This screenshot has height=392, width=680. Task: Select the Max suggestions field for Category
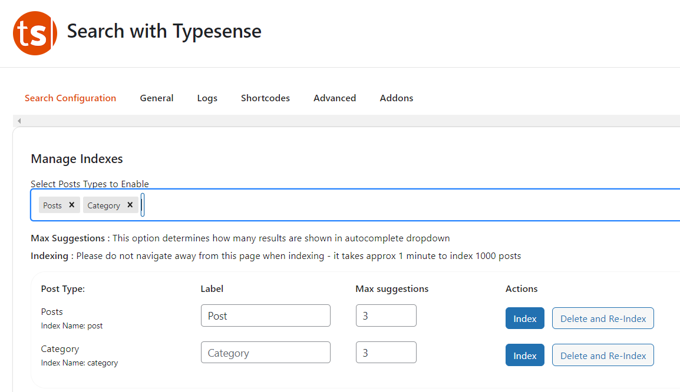[x=386, y=352]
